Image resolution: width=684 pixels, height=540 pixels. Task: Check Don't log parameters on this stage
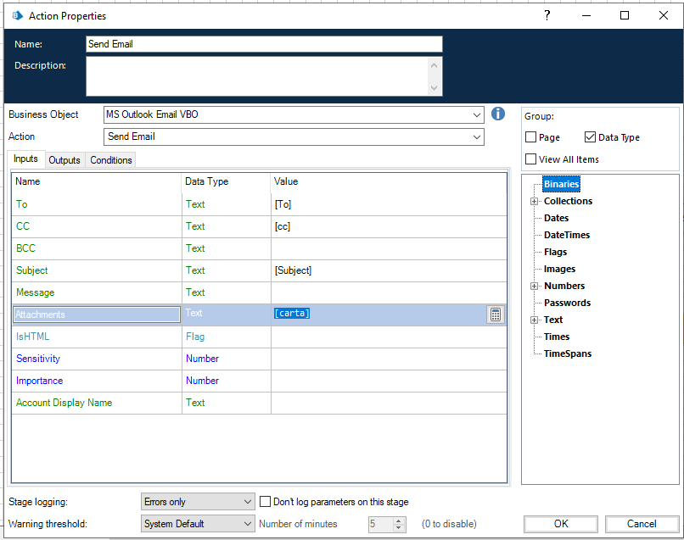[x=266, y=501]
